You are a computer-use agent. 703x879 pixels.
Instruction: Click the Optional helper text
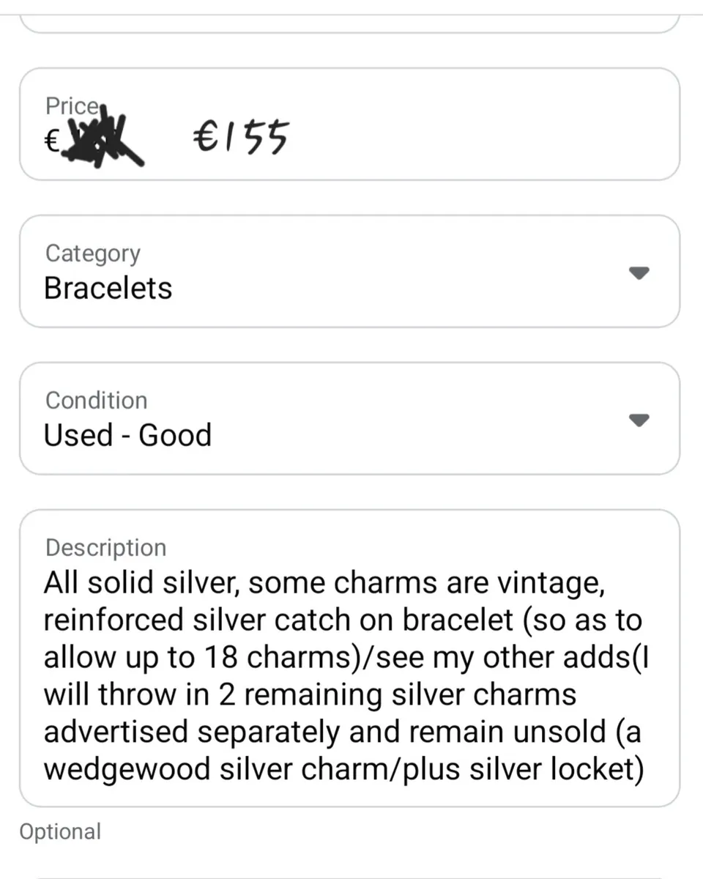point(60,832)
